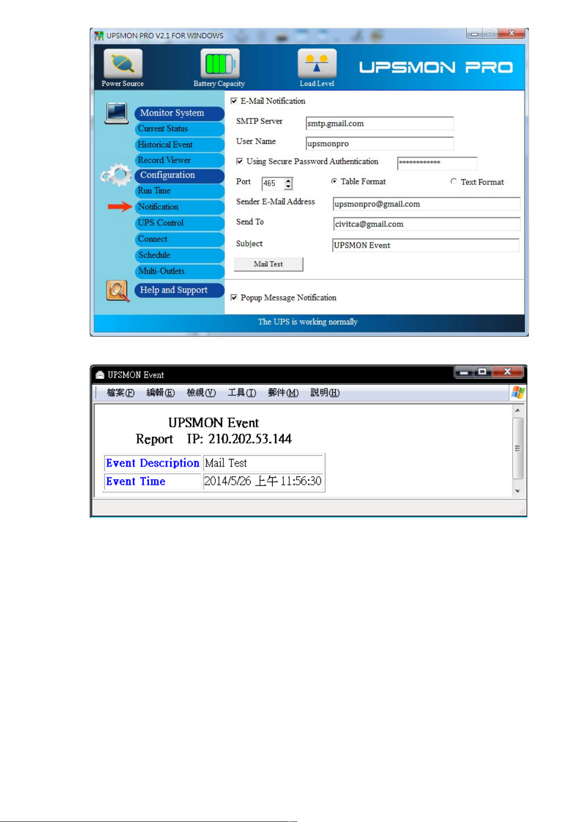Click status text The UPS is working normally
This screenshot has width=581, height=822.
[x=308, y=322]
